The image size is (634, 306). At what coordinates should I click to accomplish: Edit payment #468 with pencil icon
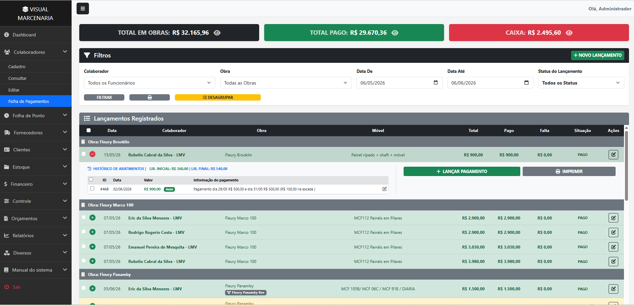tap(385, 189)
